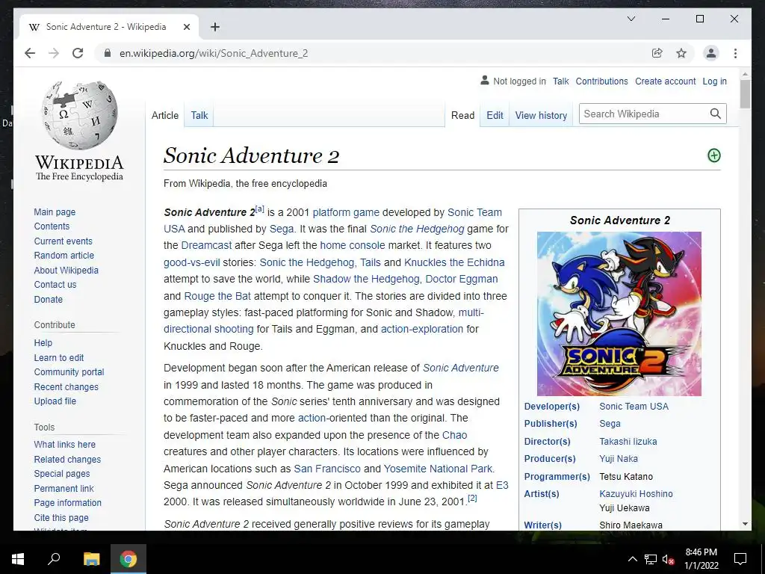Click the padlock site info icon
Screen dimensions: 765x574
click(108, 53)
